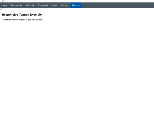Click the broken image below the navbar
Image resolution: width=154 pixels, height=115 pixels.
[x=1, y=9]
